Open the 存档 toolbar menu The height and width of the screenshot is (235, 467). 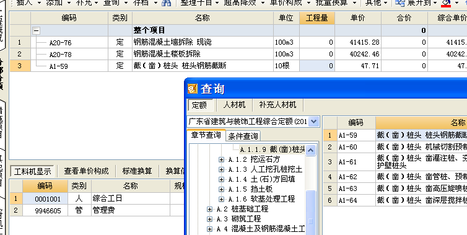[x=146, y=2]
